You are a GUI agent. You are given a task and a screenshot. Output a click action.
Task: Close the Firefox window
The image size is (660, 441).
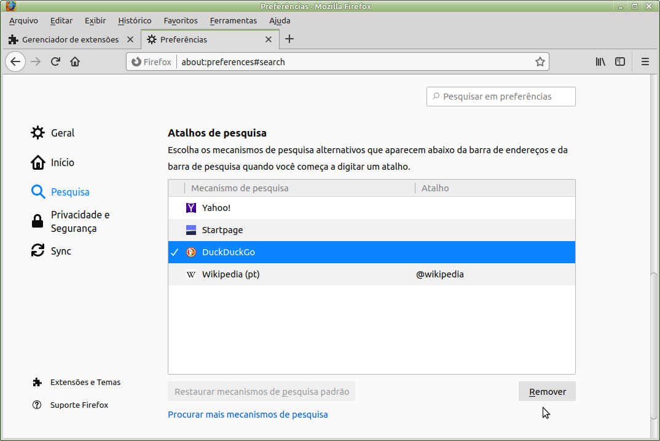click(x=649, y=6)
